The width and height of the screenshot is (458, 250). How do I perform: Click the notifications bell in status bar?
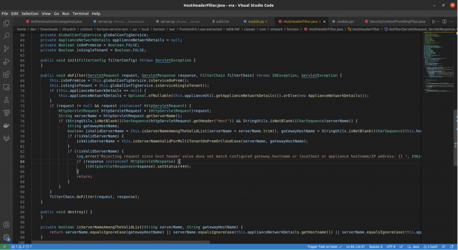453,246
